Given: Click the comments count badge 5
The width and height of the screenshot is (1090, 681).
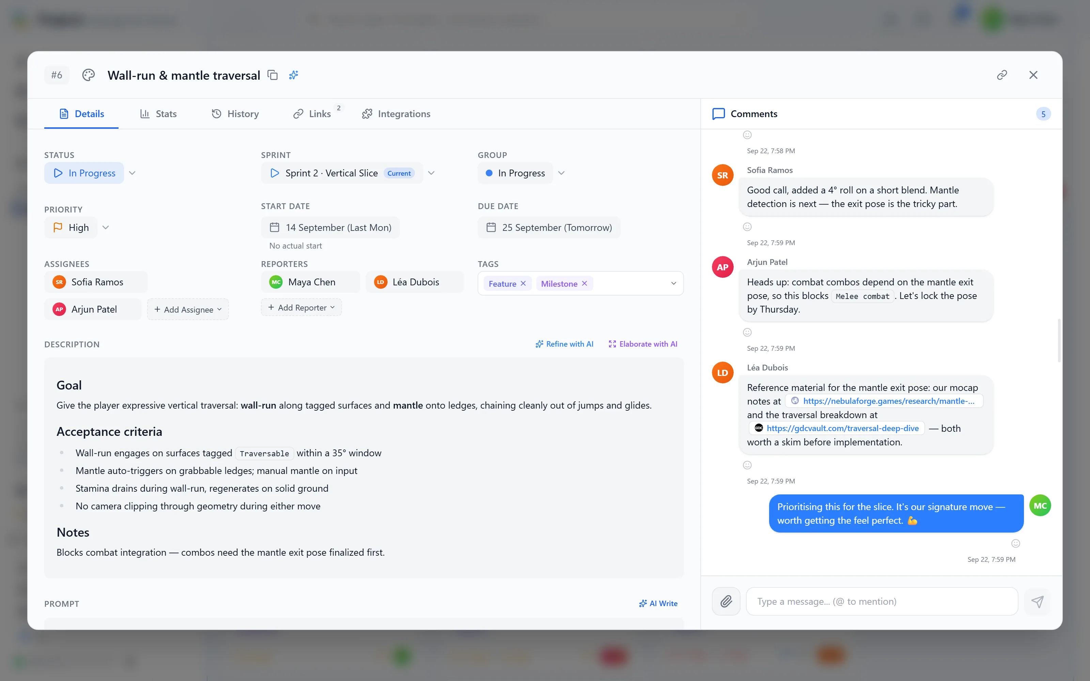Looking at the screenshot, I should [1044, 114].
